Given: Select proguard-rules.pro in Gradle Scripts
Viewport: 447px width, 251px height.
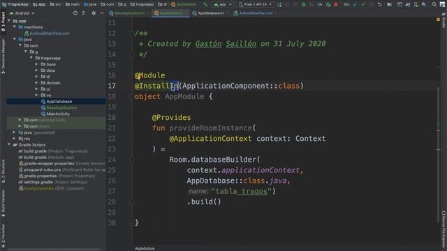Looking at the screenshot, I should (x=62, y=169).
